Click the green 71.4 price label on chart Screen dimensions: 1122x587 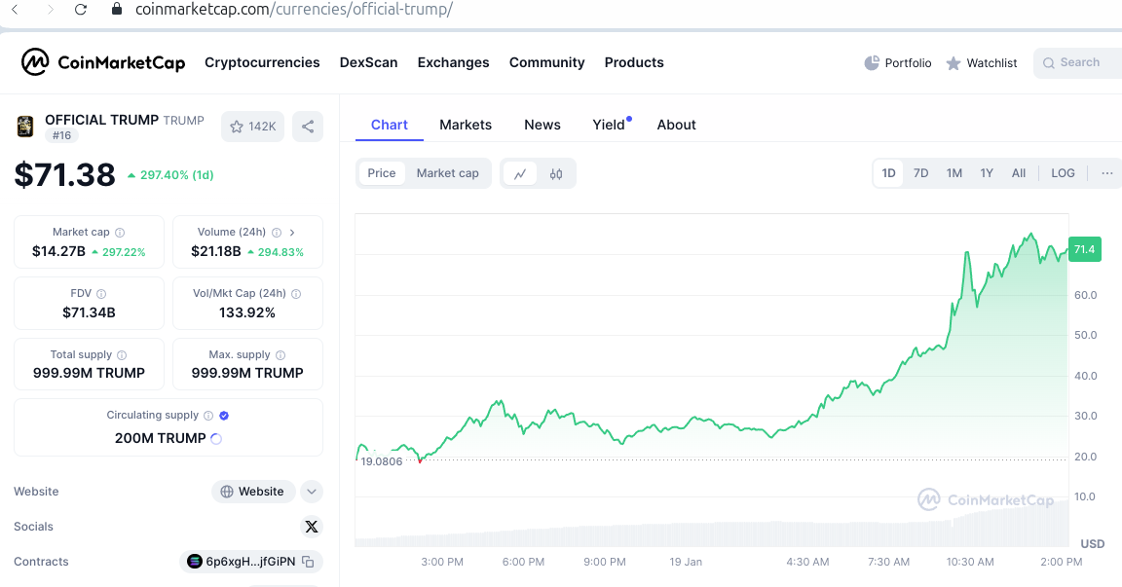(x=1085, y=249)
